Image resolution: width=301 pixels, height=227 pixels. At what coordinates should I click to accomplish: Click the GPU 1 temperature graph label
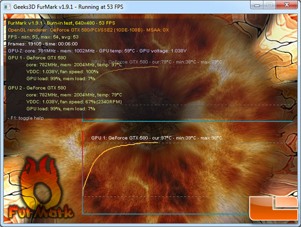click(157, 138)
